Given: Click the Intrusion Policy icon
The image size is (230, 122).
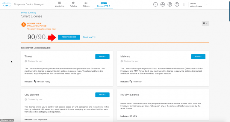Looking at the screenshot, I should click(x=35, y=81).
